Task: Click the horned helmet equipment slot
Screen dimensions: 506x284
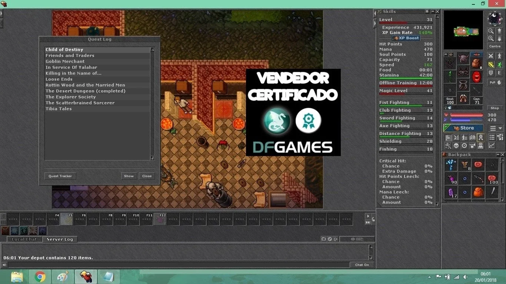Action: [x=463, y=58]
